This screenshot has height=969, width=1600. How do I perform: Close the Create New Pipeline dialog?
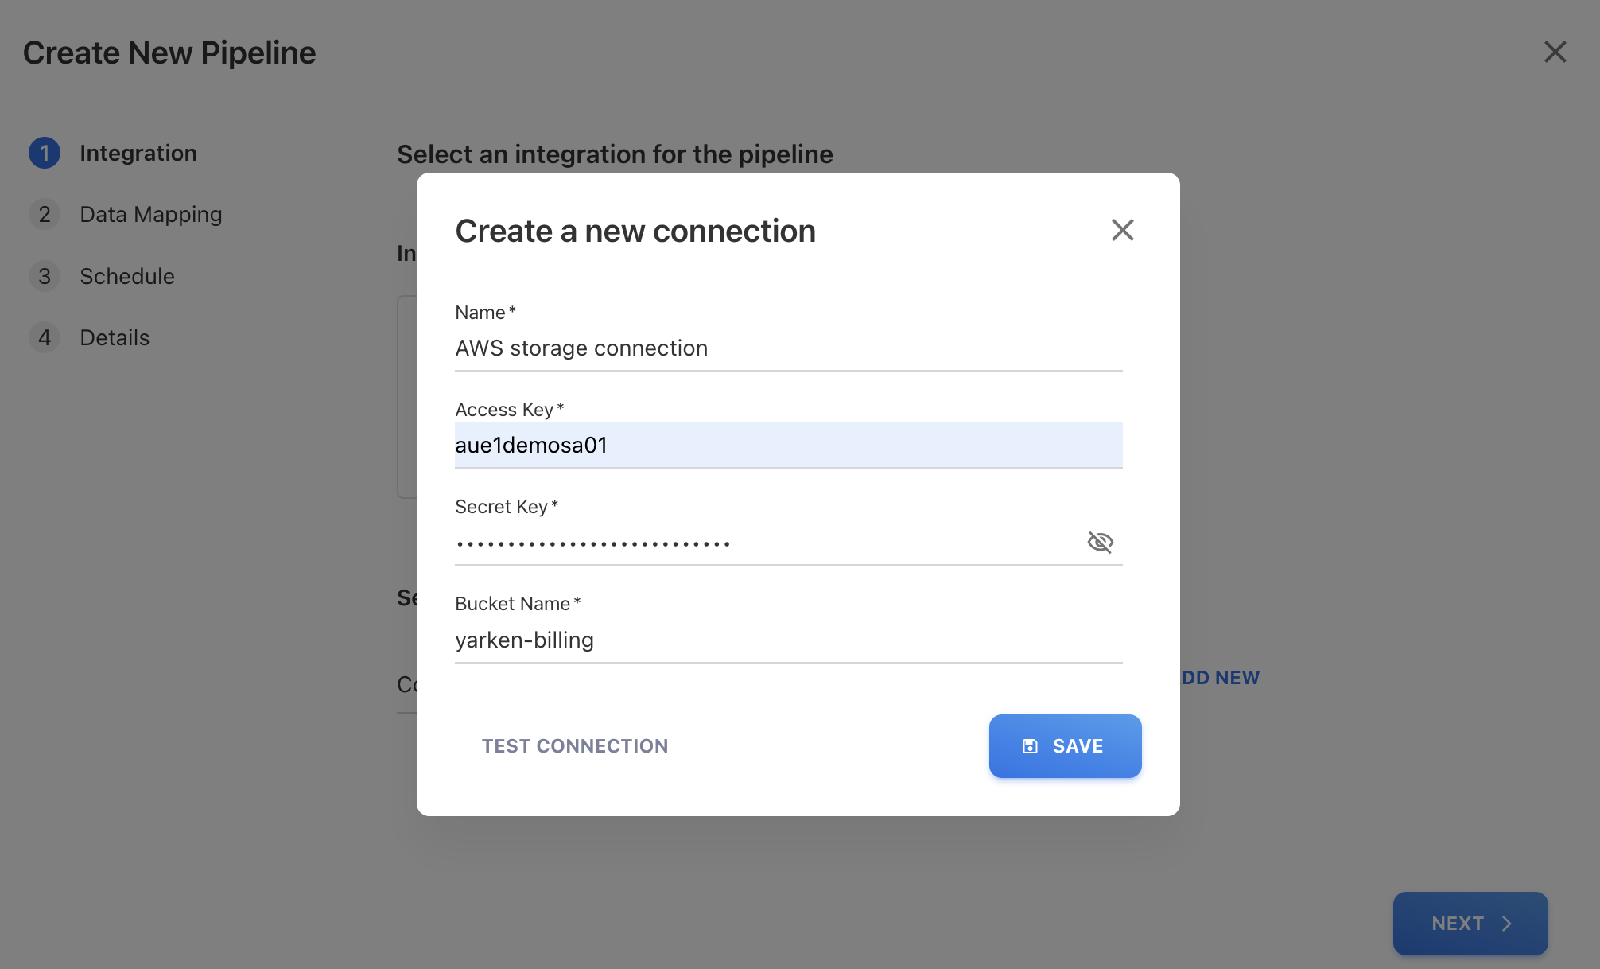pos(1555,53)
